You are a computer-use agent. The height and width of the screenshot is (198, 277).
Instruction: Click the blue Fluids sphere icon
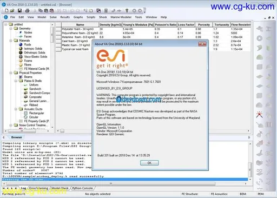pos(21,44)
